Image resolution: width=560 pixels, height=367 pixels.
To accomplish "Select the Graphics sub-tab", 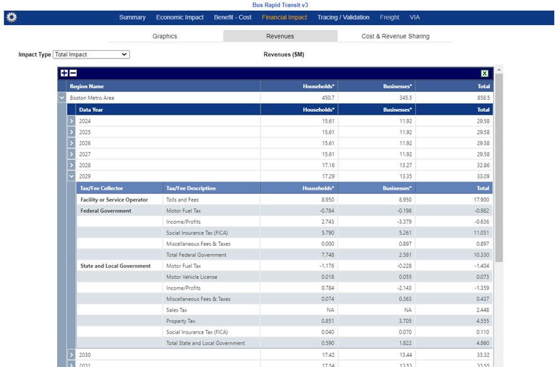I will pyautogui.click(x=165, y=36).
